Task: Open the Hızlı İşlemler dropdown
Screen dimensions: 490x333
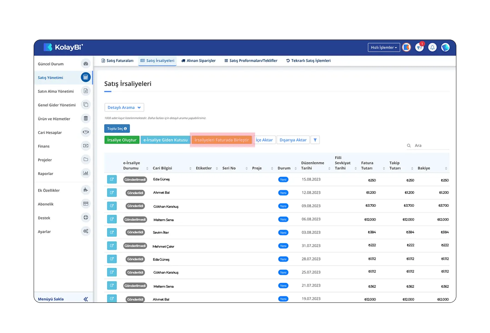Action: click(x=384, y=48)
